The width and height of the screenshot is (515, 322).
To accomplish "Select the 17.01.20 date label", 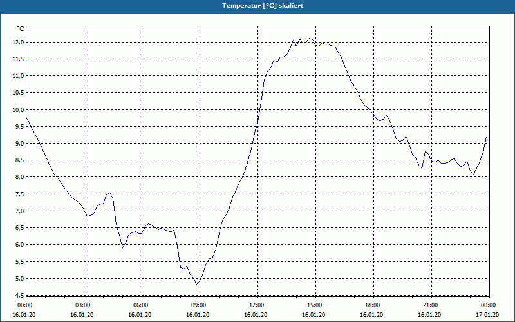I will 487,315.
